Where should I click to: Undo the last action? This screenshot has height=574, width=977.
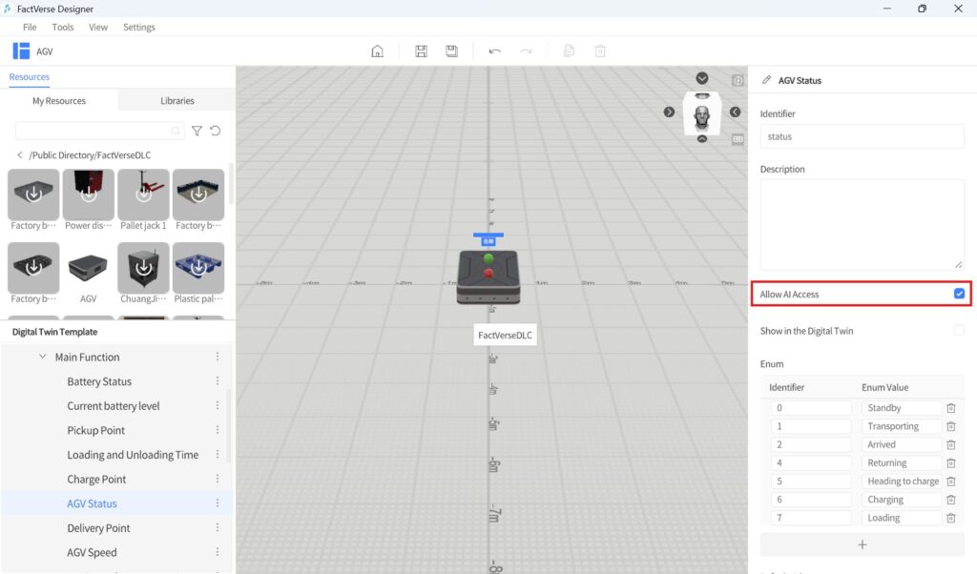(x=495, y=51)
